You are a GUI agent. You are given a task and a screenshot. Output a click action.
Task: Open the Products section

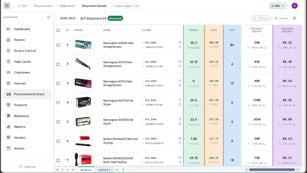[x=27, y=105]
